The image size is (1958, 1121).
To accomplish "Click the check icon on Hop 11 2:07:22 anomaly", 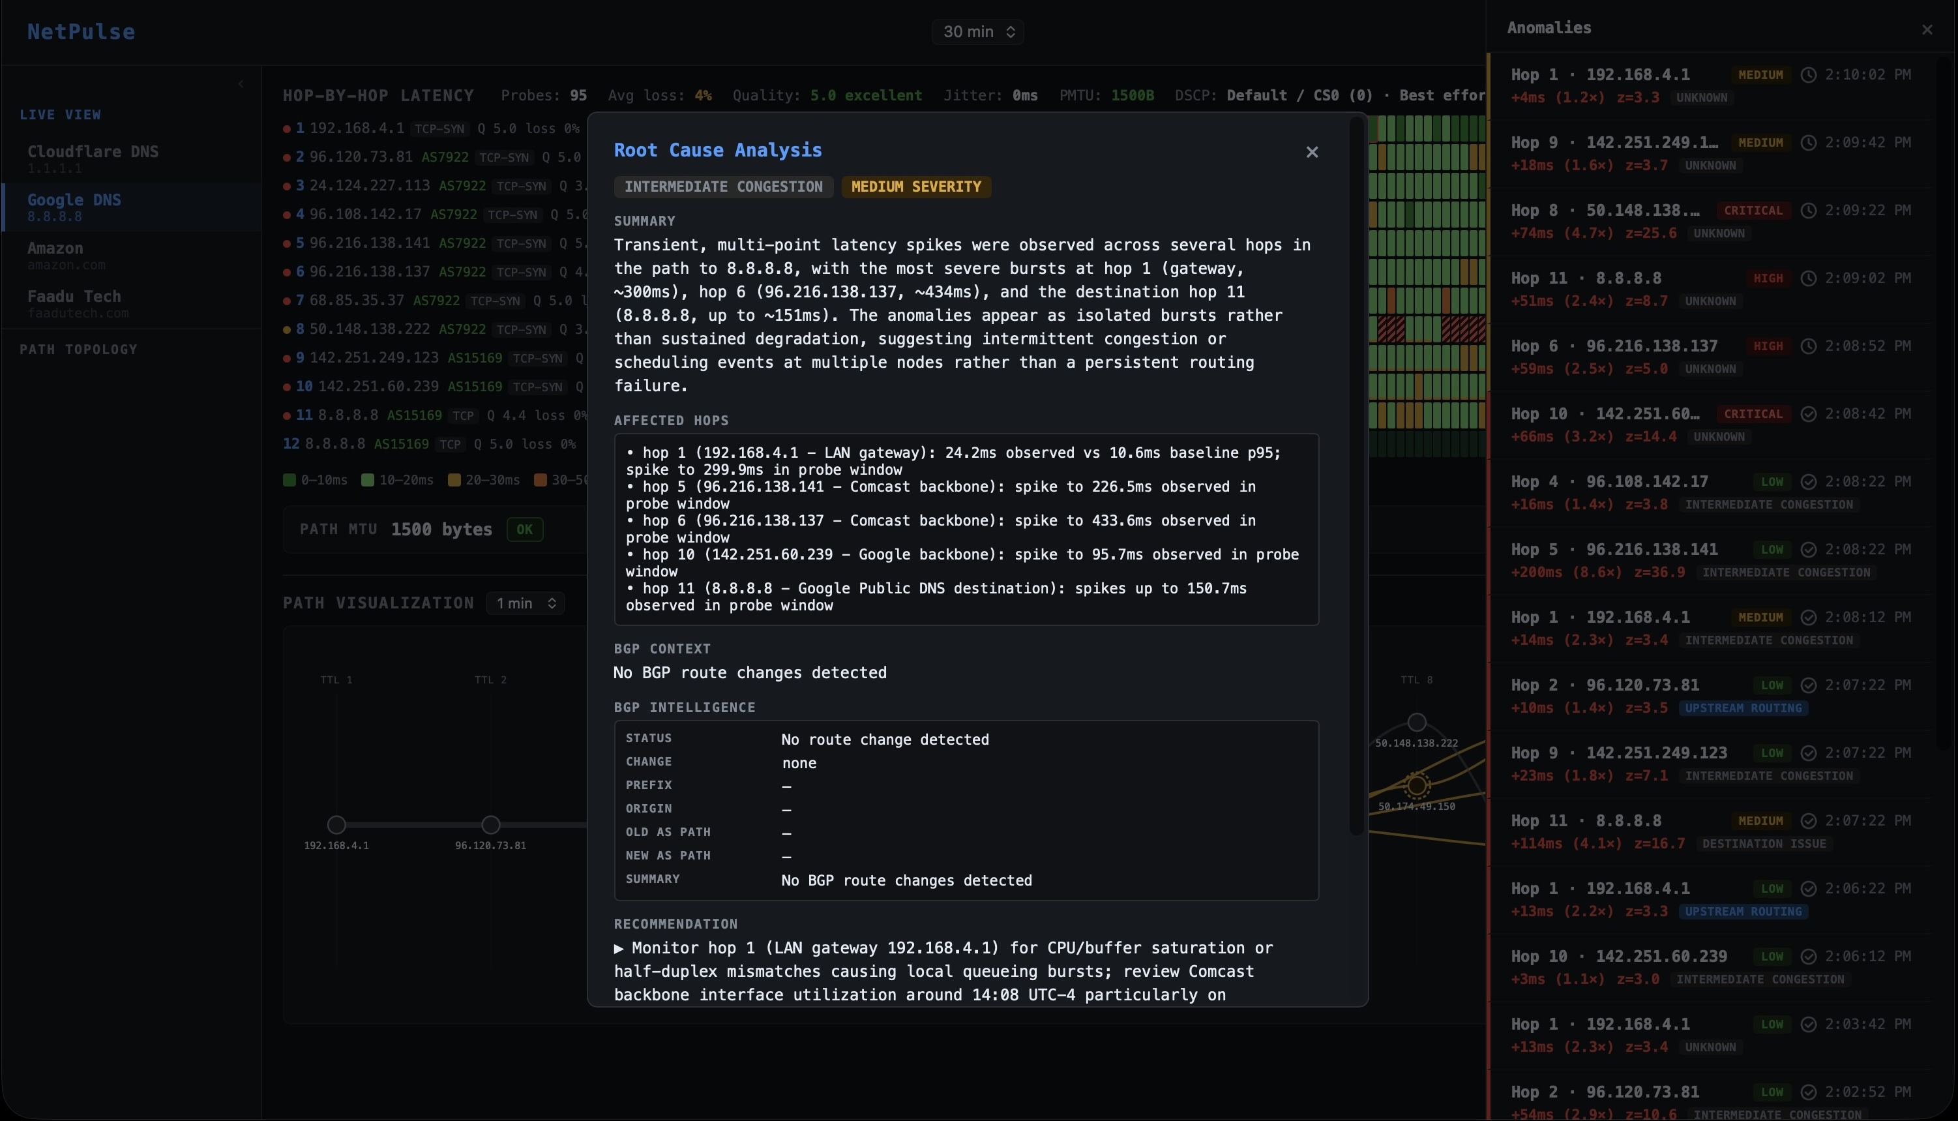I will [1809, 820].
